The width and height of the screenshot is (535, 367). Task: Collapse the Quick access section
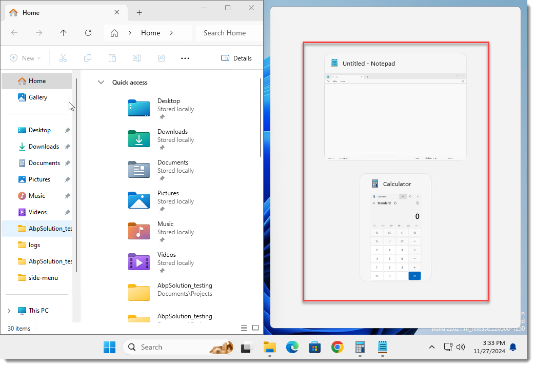(101, 83)
